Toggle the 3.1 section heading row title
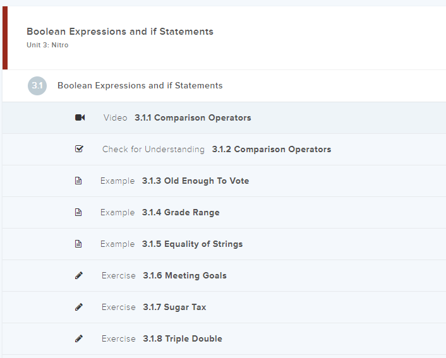Image resolution: width=446 pixels, height=358 pixels. [x=140, y=86]
